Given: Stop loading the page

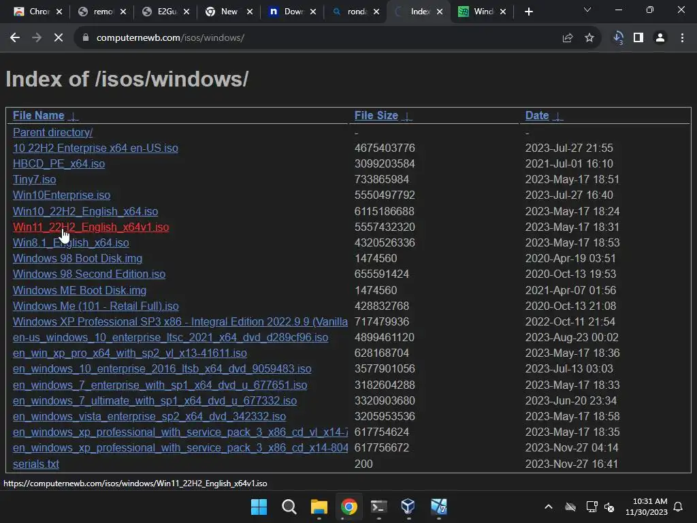Looking at the screenshot, I should [59, 38].
